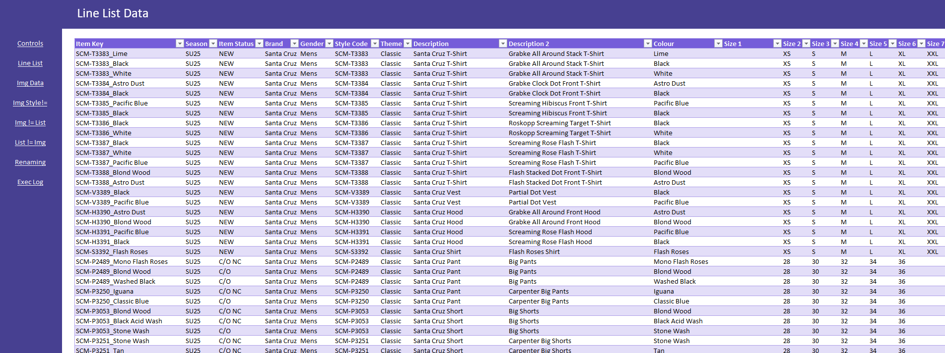
Task: Go to the Renaming link
Action: [30, 162]
